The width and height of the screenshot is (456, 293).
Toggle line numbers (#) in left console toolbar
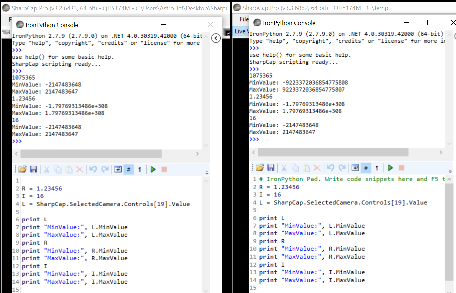128,169
